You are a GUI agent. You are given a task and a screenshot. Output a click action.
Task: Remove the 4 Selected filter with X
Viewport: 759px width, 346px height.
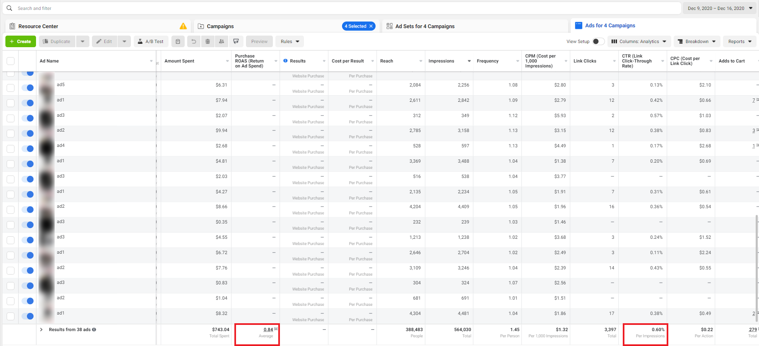[371, 26]
